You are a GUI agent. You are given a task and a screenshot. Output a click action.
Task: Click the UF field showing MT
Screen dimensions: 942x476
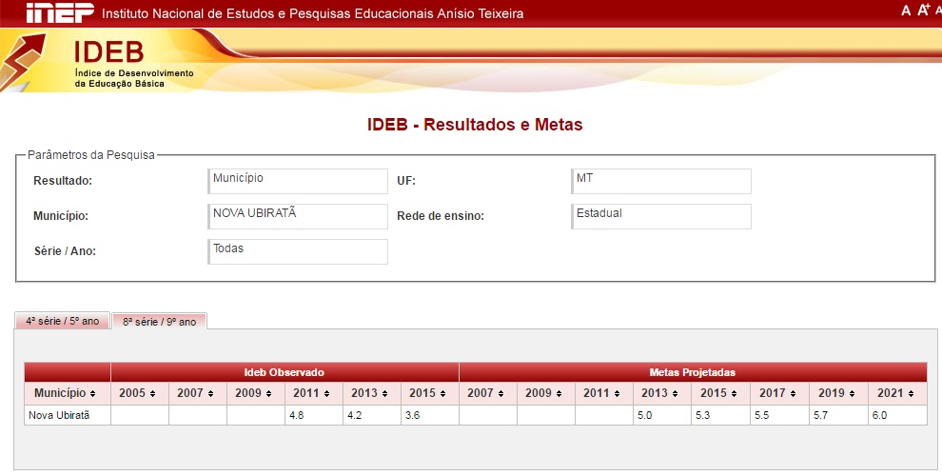pos(661,181)
